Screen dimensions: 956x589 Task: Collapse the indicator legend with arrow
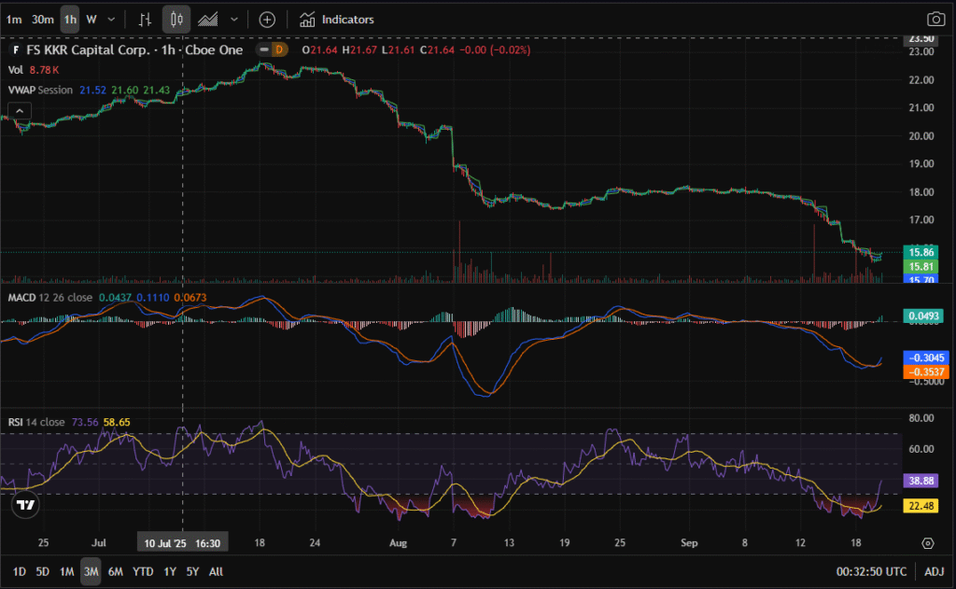19,110
